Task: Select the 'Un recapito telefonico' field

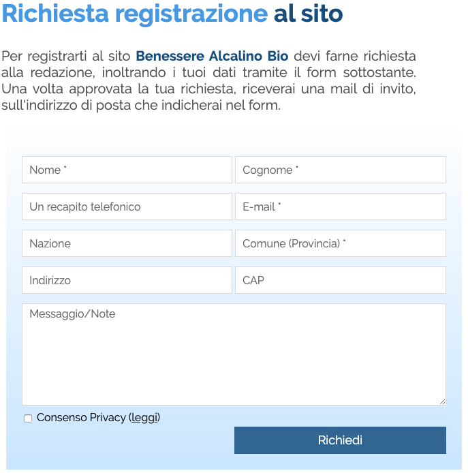Action: click(x=127, y=207)
